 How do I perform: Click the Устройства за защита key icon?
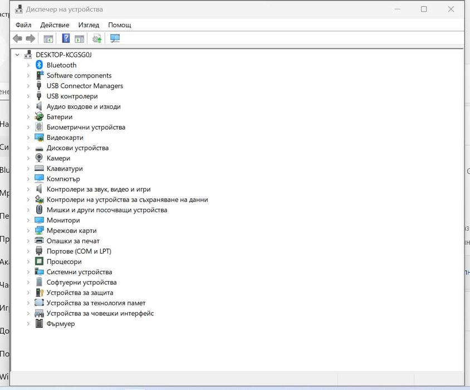pos(40,292)
